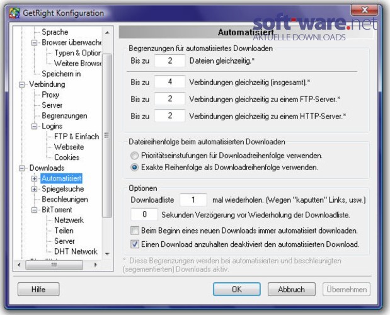Click the Abbruch button

[x=291, y=289]
